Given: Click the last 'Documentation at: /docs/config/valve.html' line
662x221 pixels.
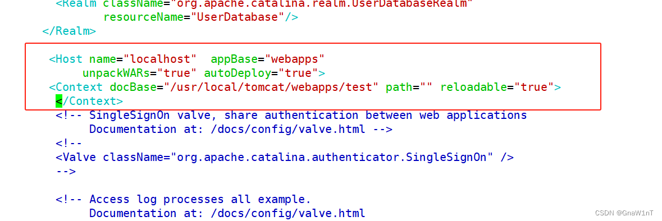Looking at the screenshot, I should click(227, 213).
